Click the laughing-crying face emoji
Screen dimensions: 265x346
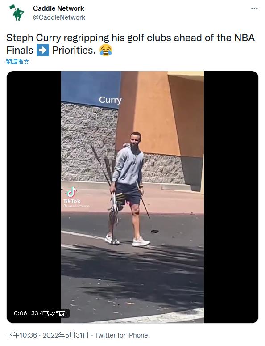coord(106,50)
